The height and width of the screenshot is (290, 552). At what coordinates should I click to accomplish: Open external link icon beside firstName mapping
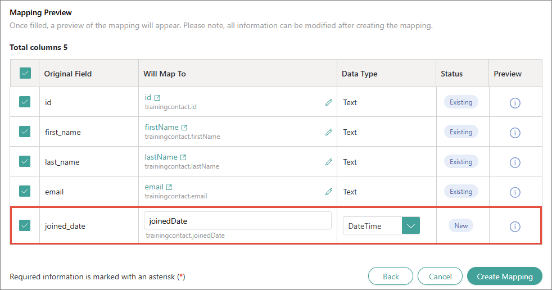pyautogui.click(x=184, y=128)
